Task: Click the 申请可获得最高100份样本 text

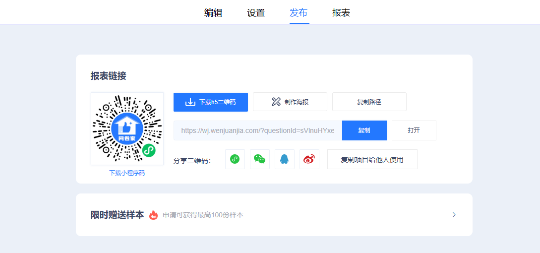Action: point(203,215)
